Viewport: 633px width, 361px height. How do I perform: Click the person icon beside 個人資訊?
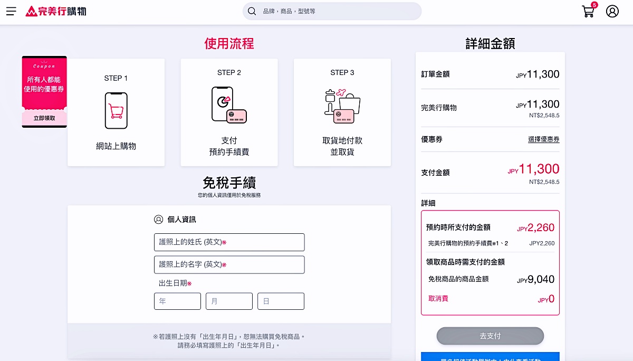coord(158,220)
